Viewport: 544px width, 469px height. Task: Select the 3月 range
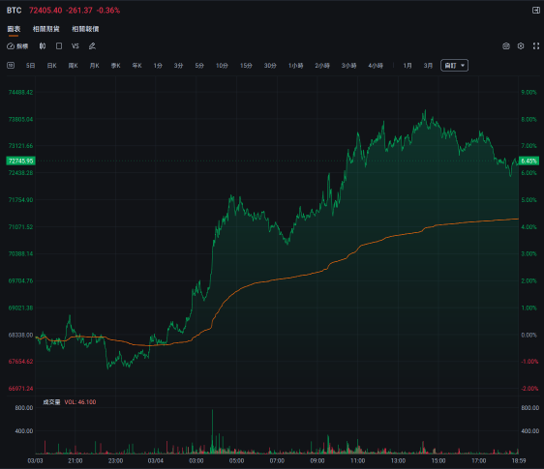pyautogui.click(x=428, y=66)
